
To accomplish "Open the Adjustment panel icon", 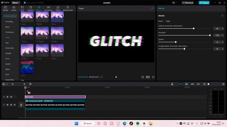I will click(68, 8).
